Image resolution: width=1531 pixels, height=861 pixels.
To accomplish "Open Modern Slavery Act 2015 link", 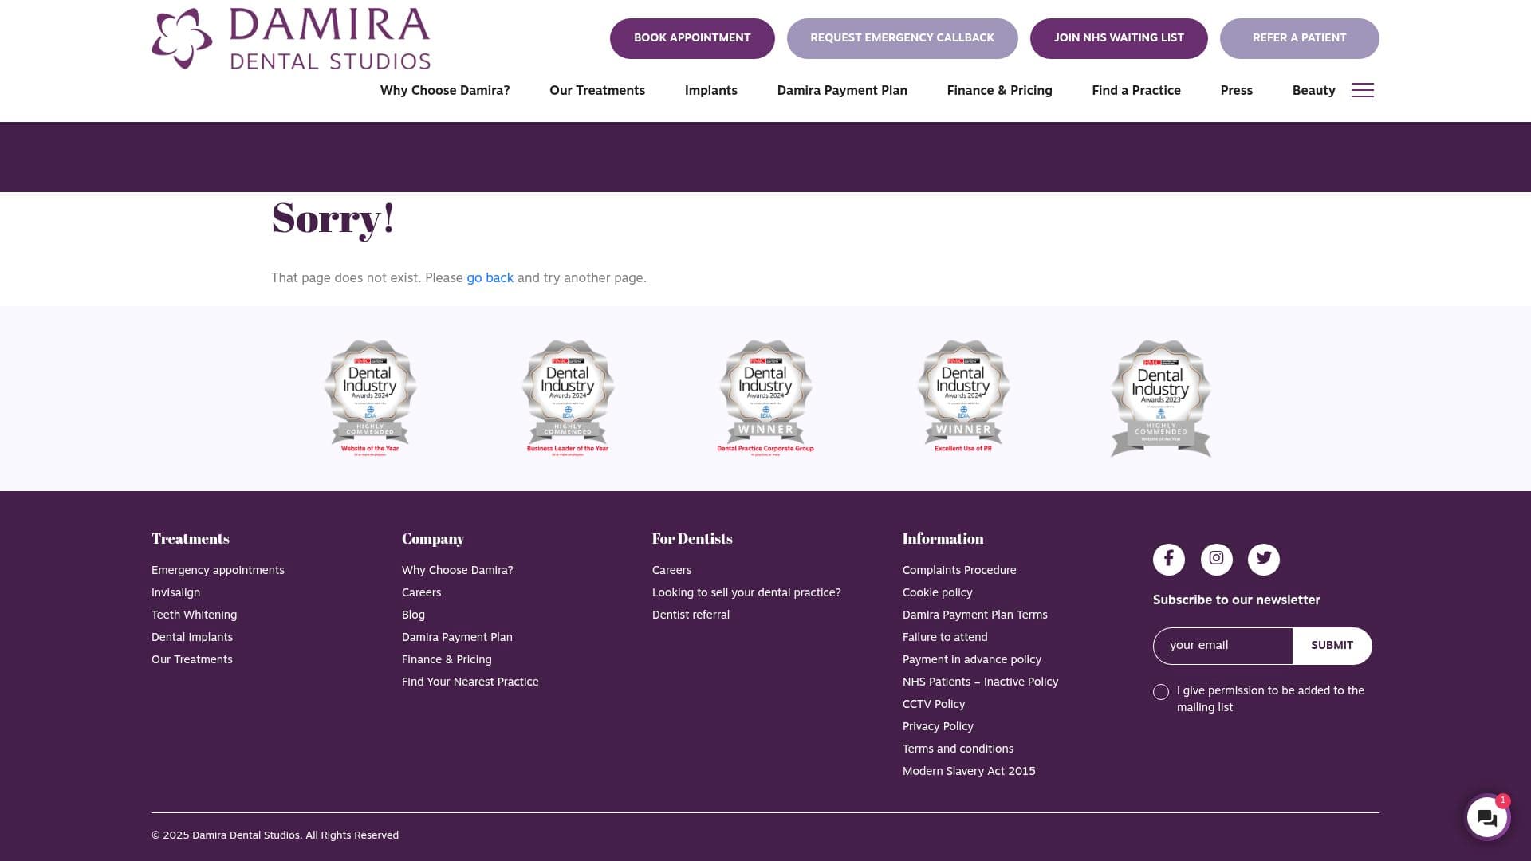I will point(969,771).
